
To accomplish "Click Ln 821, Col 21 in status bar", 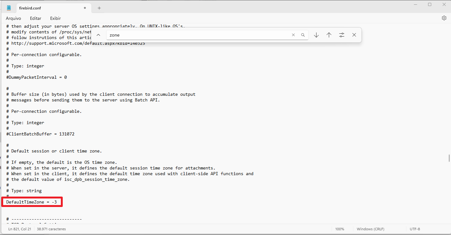I will pyautogui.click(x=20, y=229).
